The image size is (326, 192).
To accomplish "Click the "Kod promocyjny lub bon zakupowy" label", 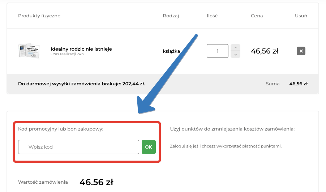I will 61,129.
